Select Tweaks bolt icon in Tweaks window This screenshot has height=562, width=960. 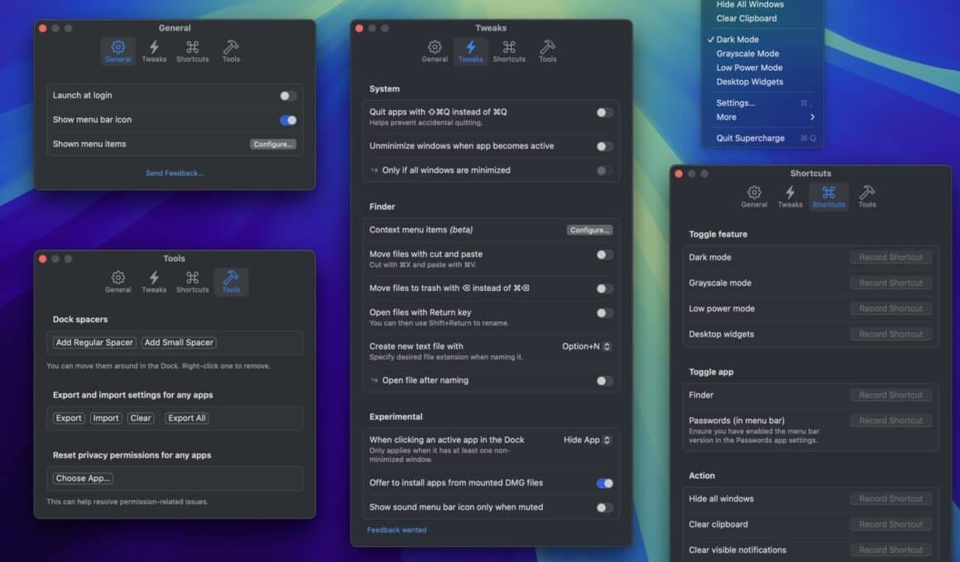471,51
